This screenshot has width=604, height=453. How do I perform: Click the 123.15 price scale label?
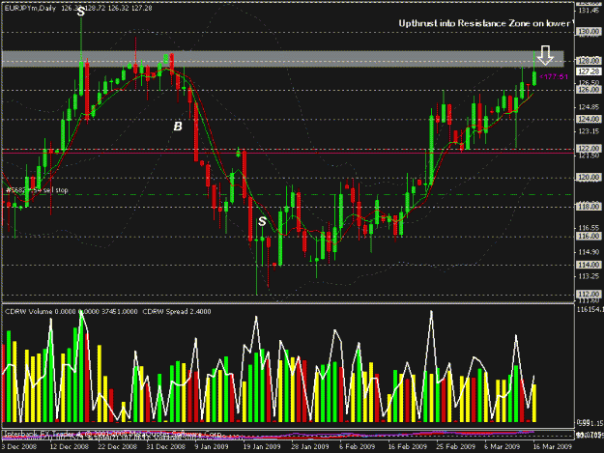(589, 131)
